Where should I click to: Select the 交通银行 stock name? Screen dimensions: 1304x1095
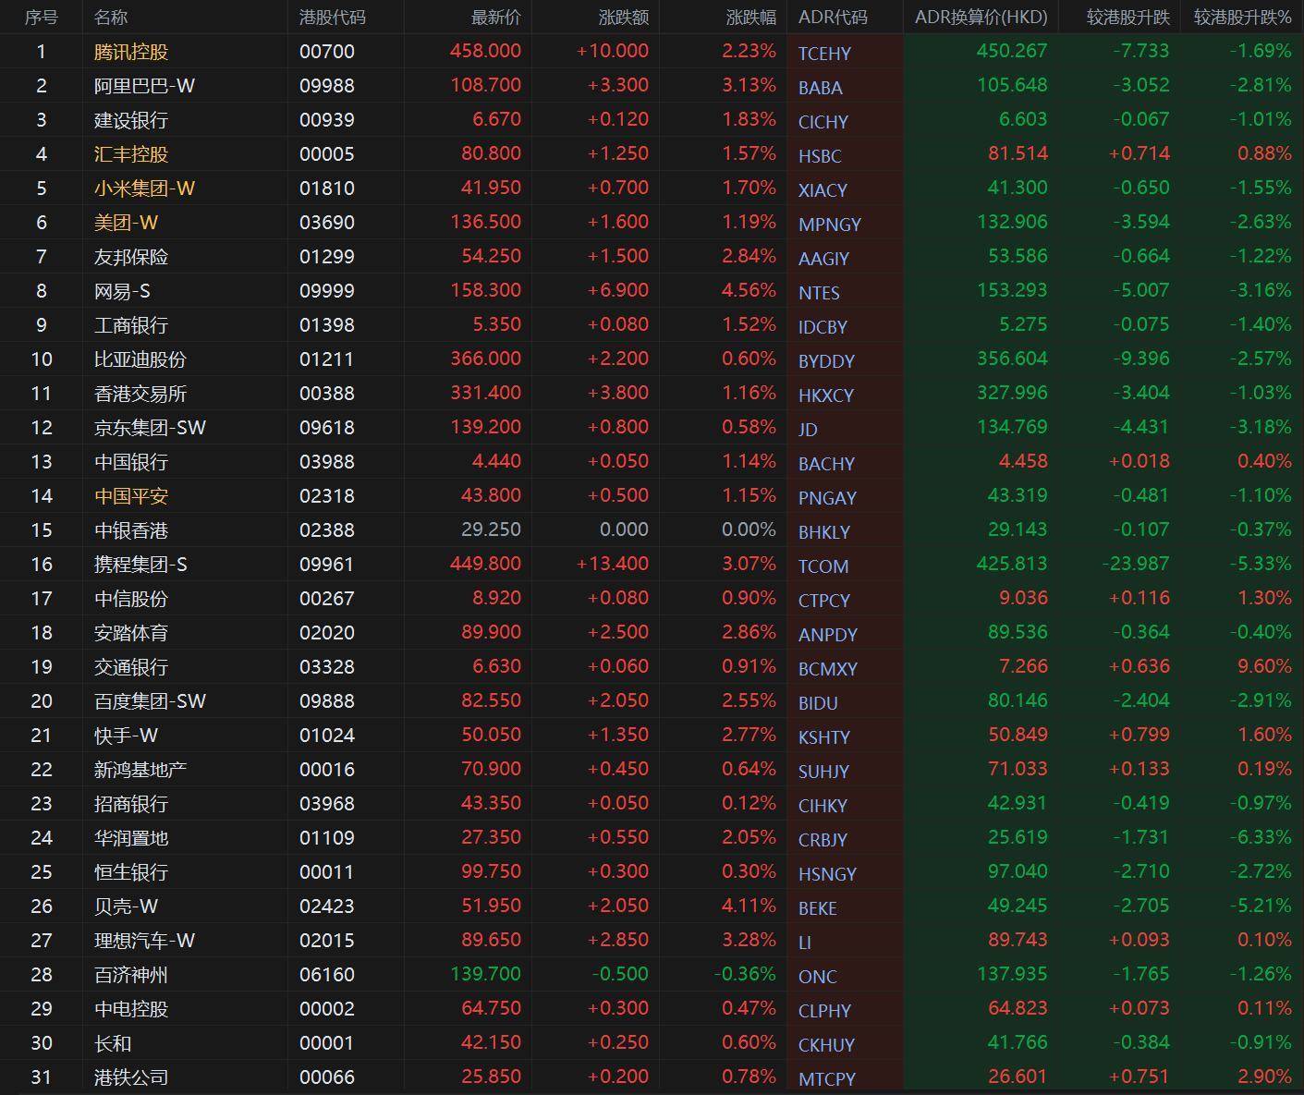(131, 667)
